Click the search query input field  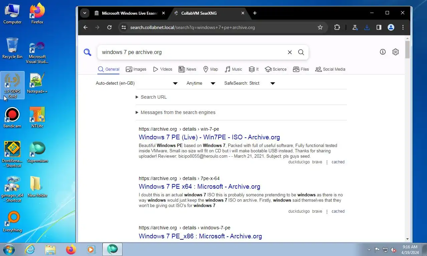click(x=192, y=52)
